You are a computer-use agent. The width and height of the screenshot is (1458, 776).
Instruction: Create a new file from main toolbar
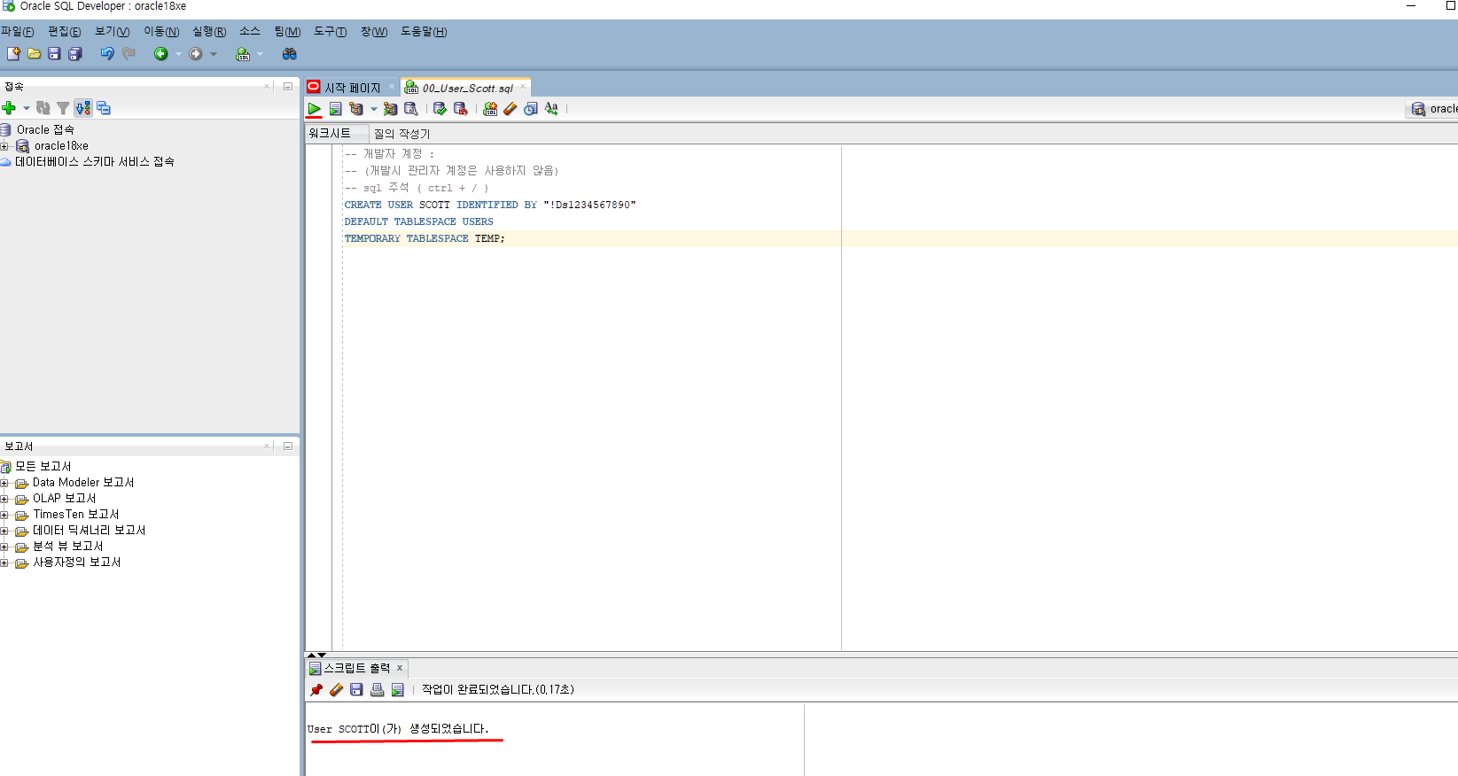pyautogui.click(x=13, y=54)
